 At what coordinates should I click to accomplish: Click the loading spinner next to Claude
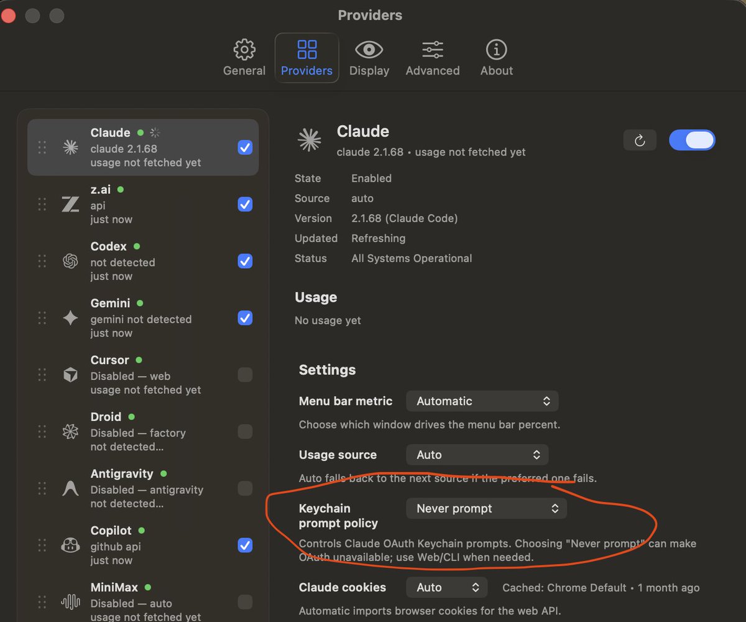coord(155,132)
